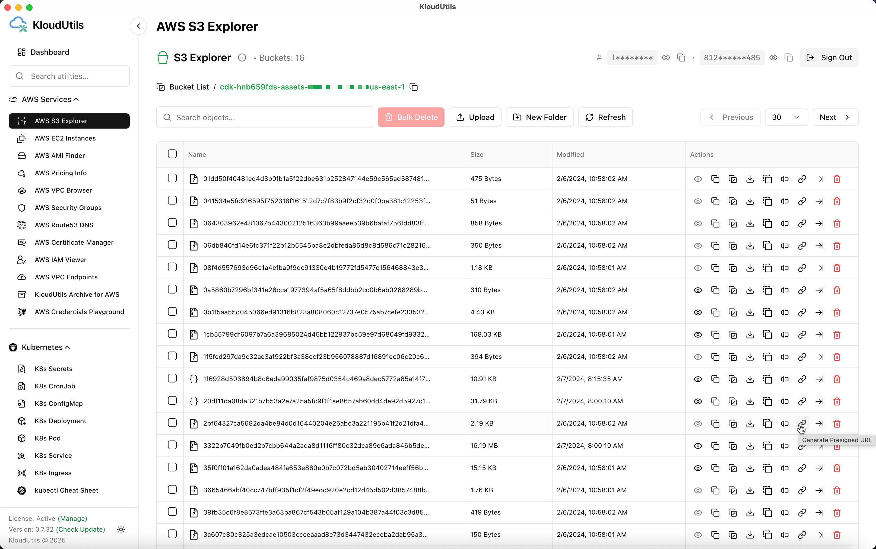The height and width of the screenshot is (549, 876).
Task: Click the download icon on the 041534e5fd91 file row
Action: (x=750, y=201)
